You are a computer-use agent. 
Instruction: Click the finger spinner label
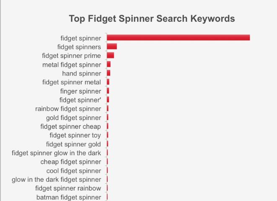coord(80,91)
